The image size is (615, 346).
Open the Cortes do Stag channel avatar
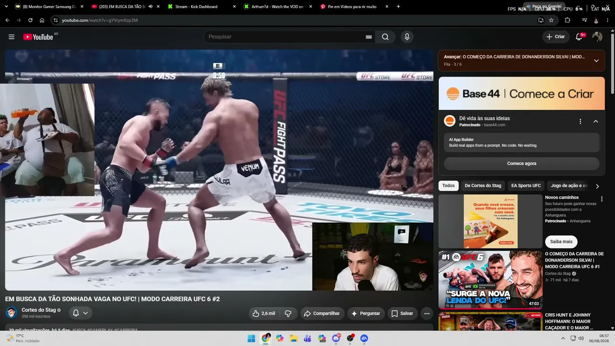[11, 313]
